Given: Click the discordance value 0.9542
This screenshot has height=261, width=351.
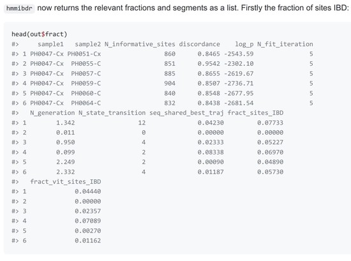Looking at the screenshot, I should [209, 64].
